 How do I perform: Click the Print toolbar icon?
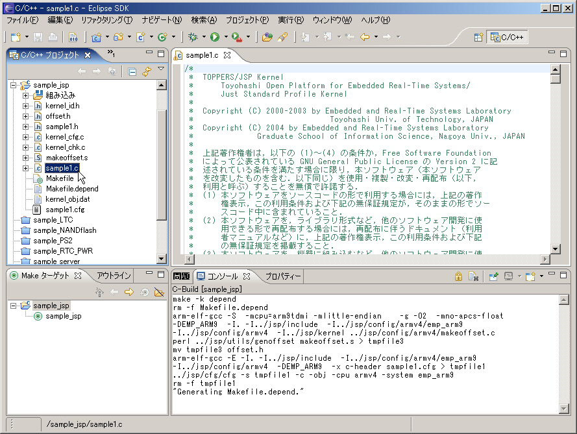point(53,37)
